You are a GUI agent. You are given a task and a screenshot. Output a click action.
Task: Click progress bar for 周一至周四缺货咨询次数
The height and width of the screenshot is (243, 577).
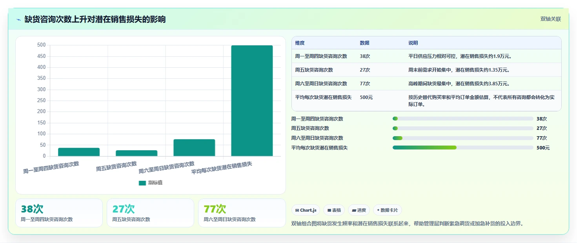click(x=463, y=119)
